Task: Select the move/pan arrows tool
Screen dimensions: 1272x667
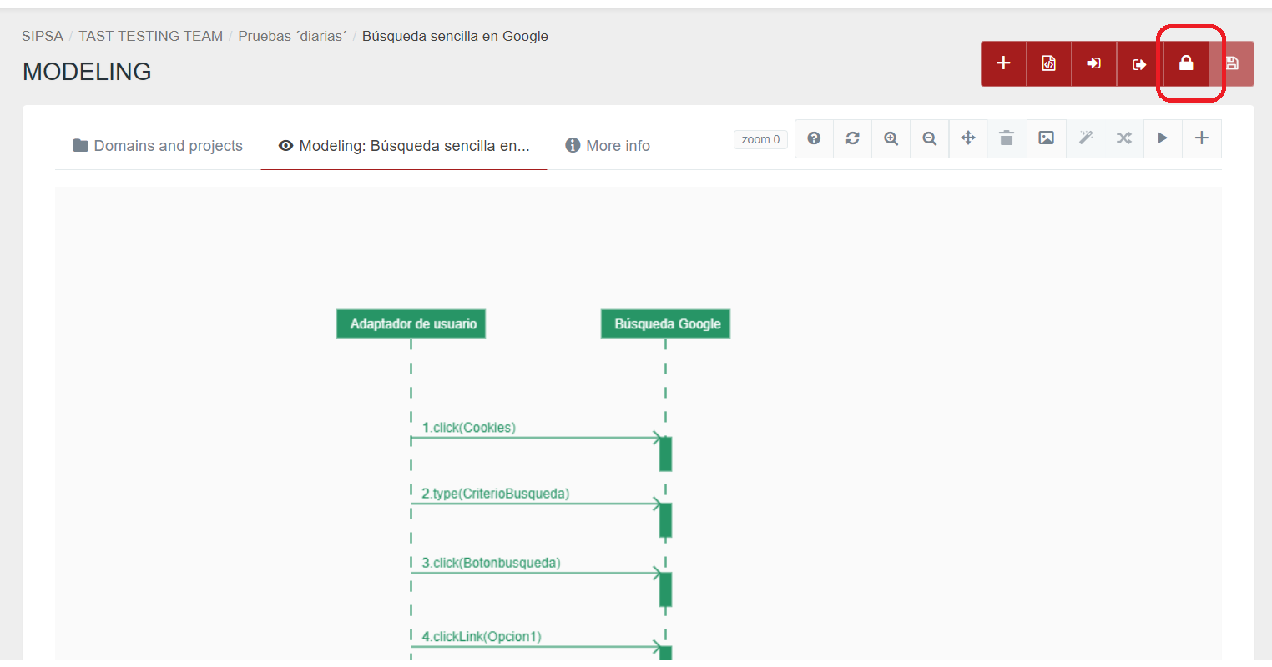Action: [968, 138]
